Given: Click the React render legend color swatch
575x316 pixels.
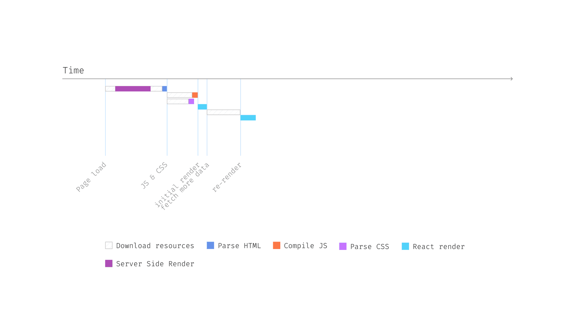Looking at the screenshot, I should [x=405, y=246].
